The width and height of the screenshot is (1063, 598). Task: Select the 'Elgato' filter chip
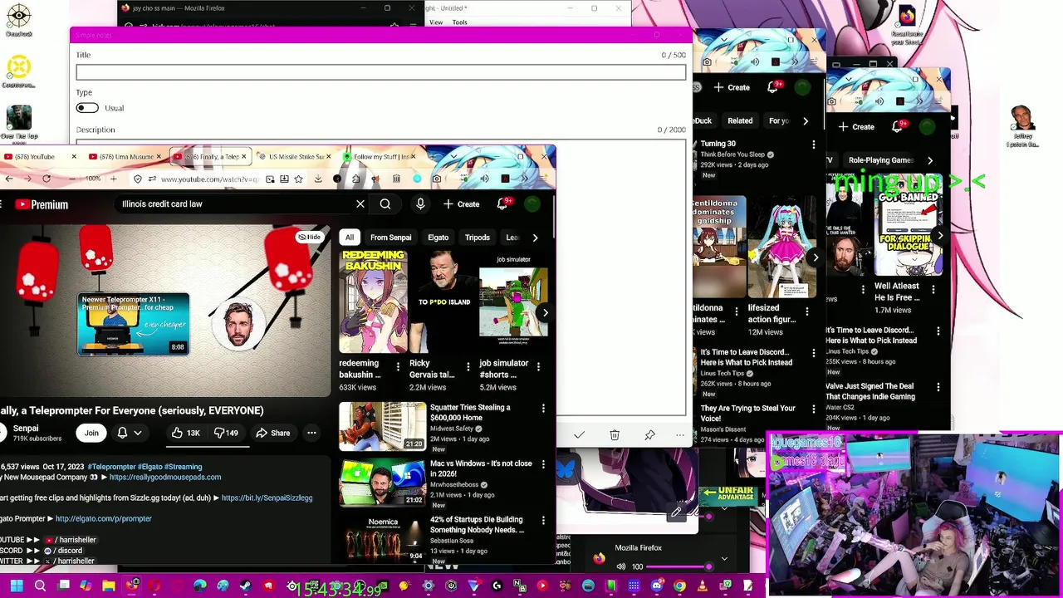click(x=438, y=238)
